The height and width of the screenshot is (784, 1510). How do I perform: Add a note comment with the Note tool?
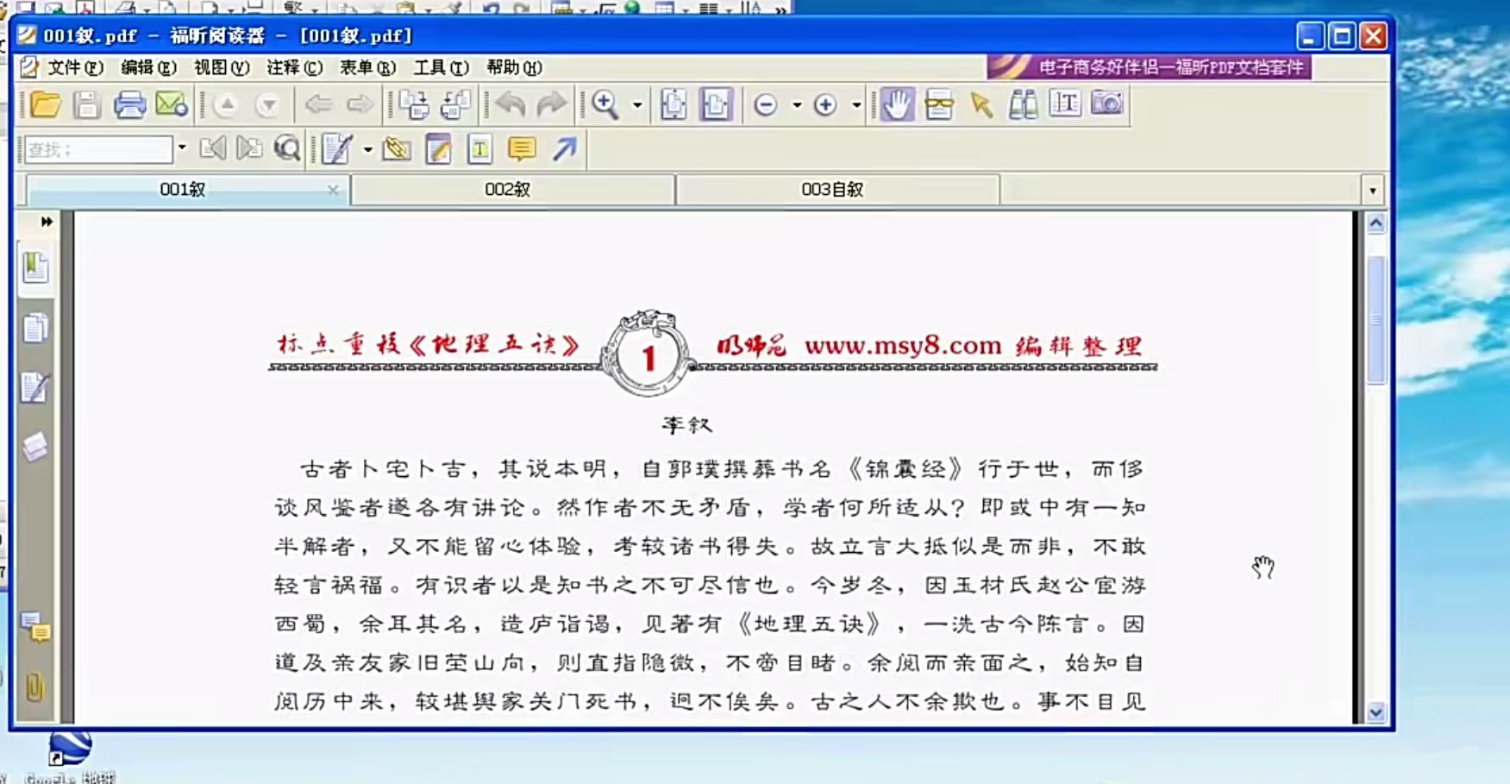pyautogui.click(x=522, y=148)
